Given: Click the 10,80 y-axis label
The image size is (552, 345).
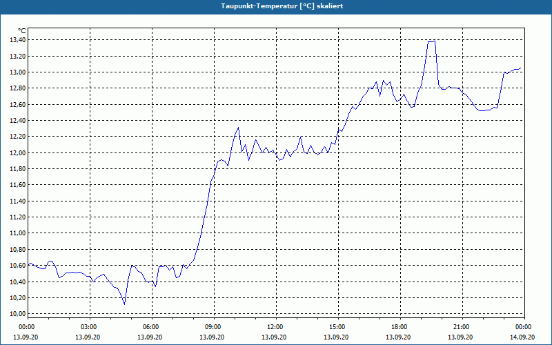Looking at the screenshot, I should point(17,249).
